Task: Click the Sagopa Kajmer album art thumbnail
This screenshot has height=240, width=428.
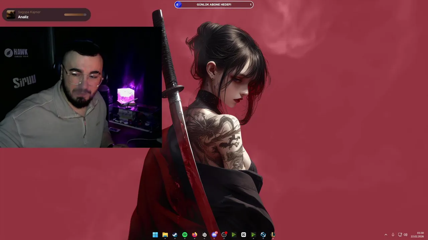Action: [11, 15]
